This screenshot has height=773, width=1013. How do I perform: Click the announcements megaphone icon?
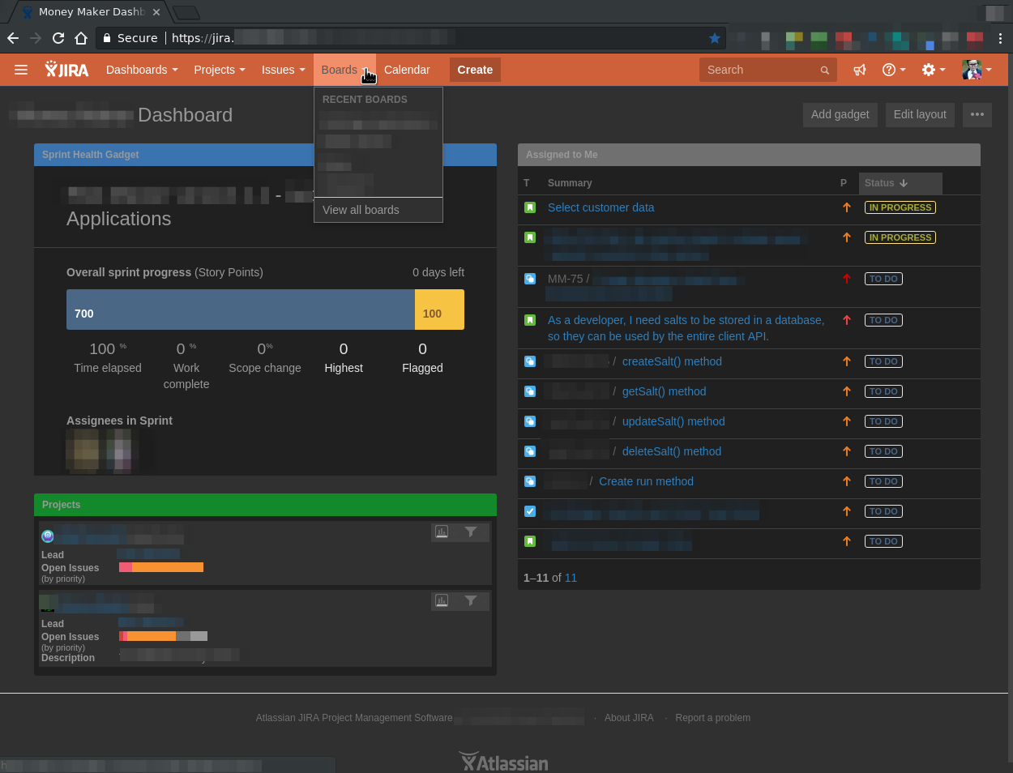[x=859, y=70]
